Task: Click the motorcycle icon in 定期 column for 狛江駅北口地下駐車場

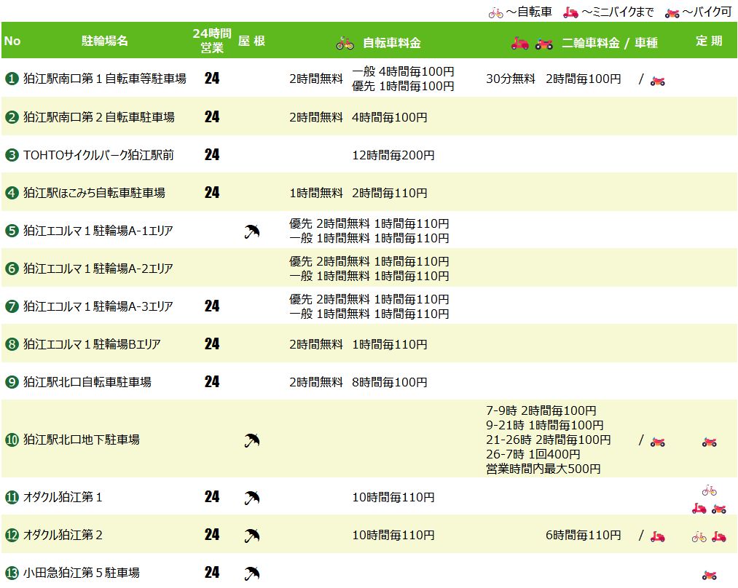Action: click(x=710, y=442)
